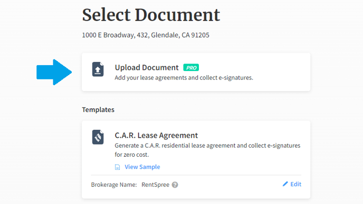
Task: Click the View Sample document icon
Action: pos(117,167)
